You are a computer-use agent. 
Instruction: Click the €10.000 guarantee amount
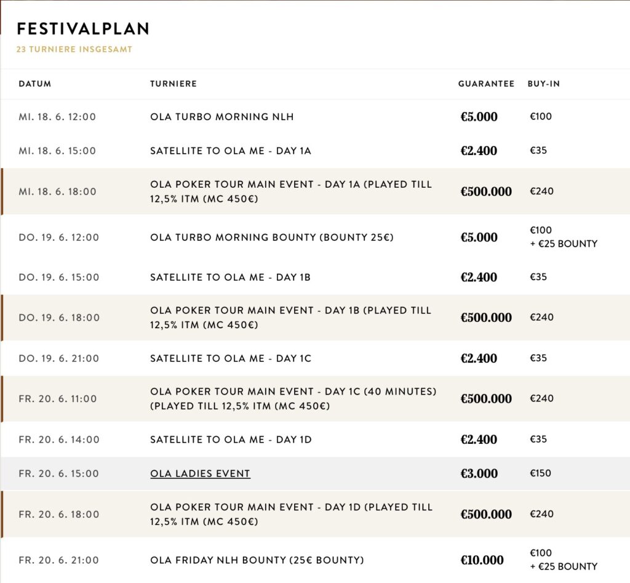(x=482, y=560)
